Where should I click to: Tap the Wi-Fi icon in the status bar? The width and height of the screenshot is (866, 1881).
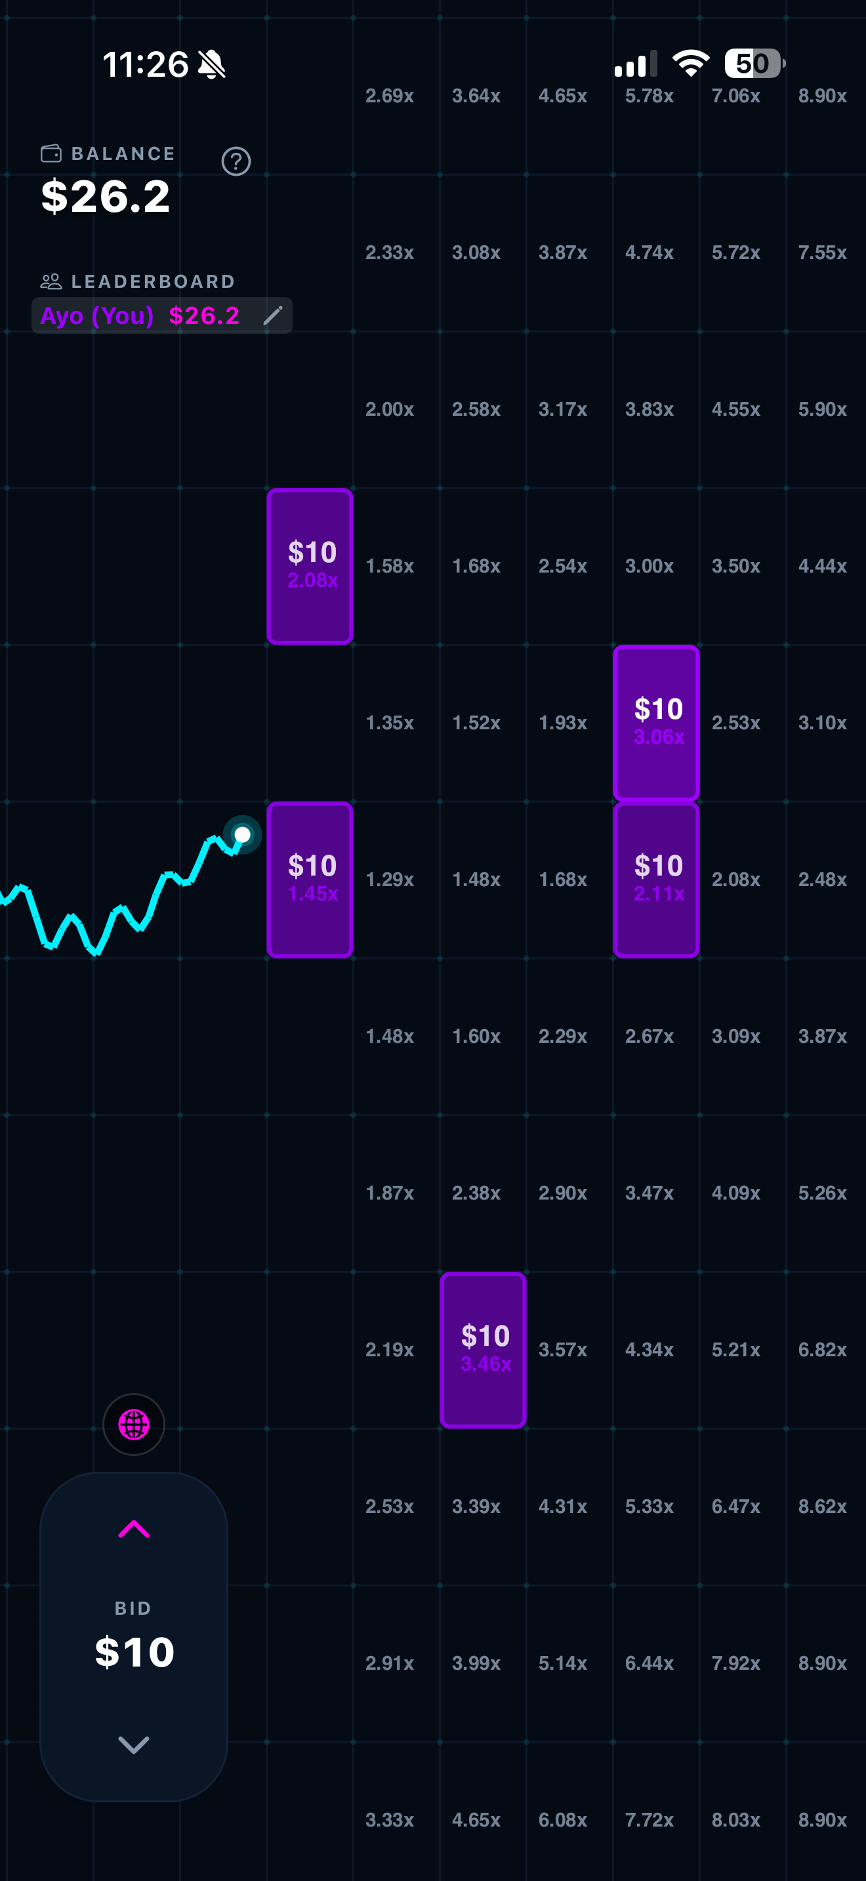690,64
